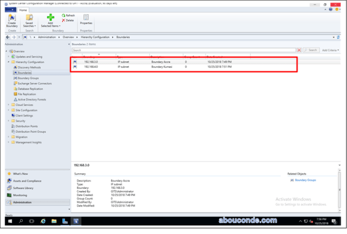Switch to Assets and Compliance workspace
The height and width of the screenshot is (234, 347).
tap(28, 181)
